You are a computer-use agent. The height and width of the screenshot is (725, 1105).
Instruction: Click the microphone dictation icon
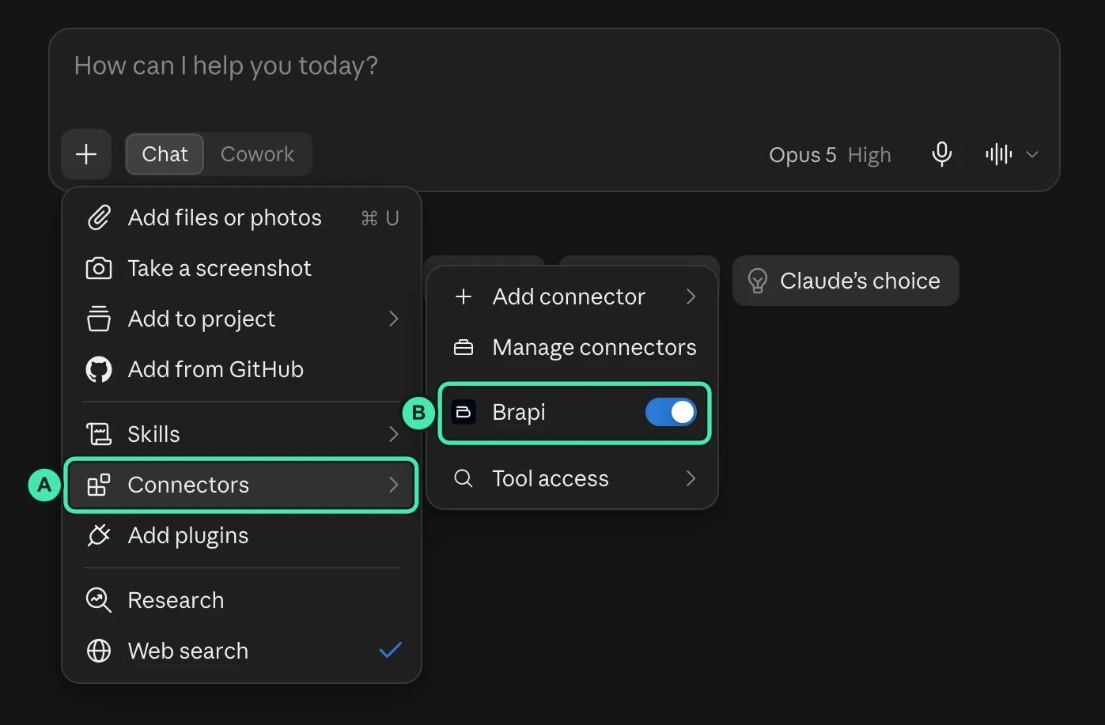click(x=941, y=154)
